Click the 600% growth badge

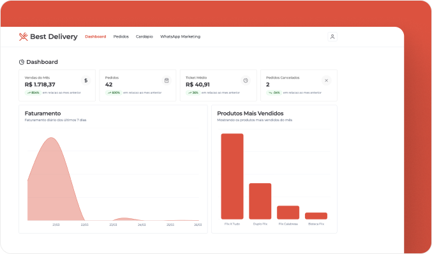114,93
